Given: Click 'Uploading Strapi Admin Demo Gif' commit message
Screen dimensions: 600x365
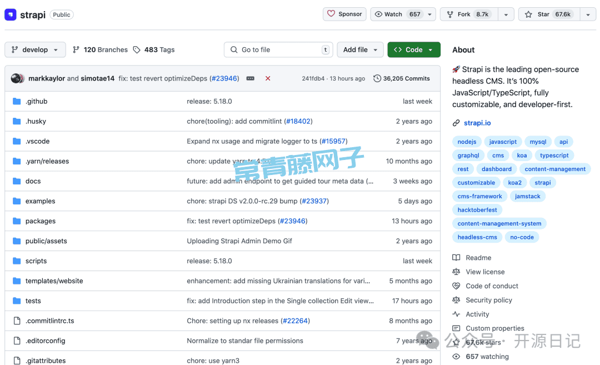Looking at the screenshot, I should point(239,241).
